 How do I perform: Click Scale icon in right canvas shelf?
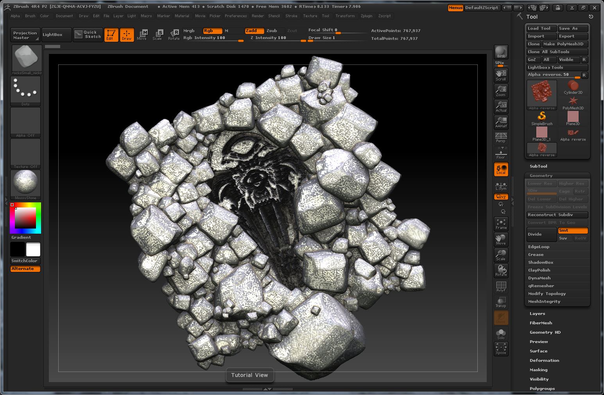coord(501,255)
